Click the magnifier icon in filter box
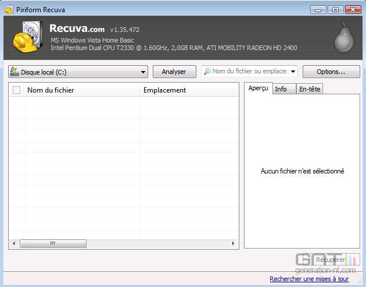Image resolution: width=366 pixels, height=287 pixels. [207, 72]
